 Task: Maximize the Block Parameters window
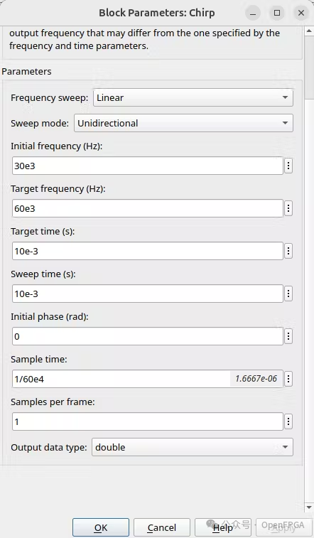point(277,13)
